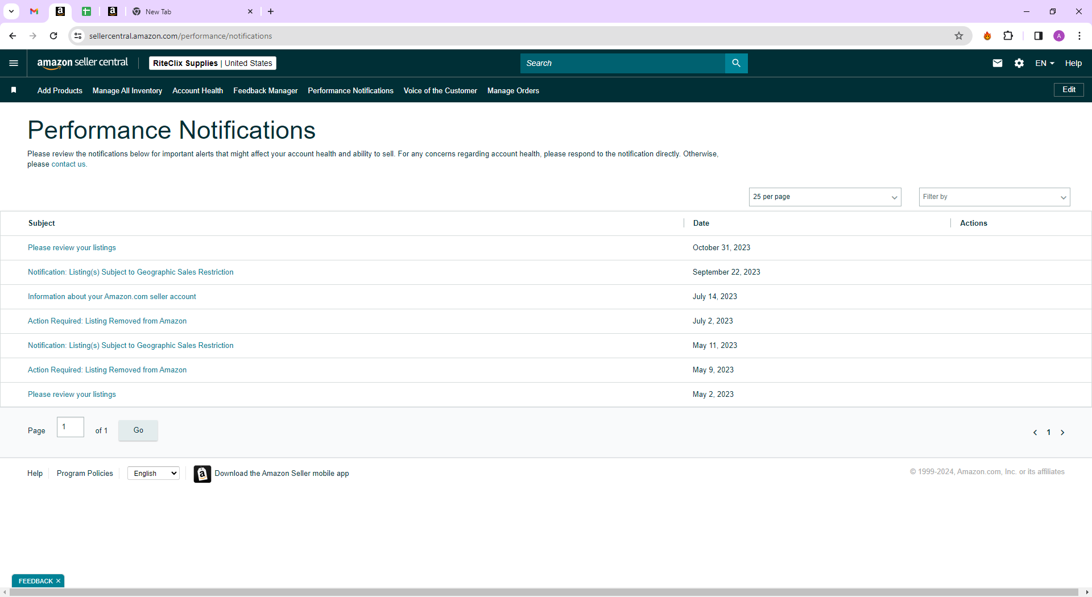The width and height of the screenshot is (1092, 597).
Task: Switch to the second Amazon pinned tab
Action: point(113,11)
